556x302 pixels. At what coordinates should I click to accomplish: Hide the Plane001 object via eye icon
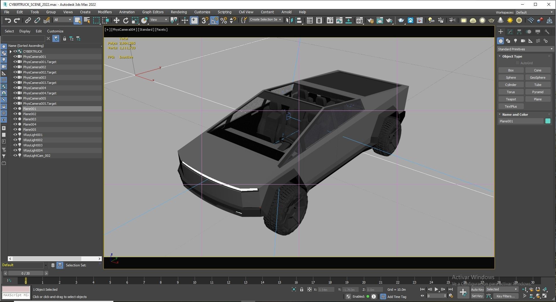click(x=15, y=109)
